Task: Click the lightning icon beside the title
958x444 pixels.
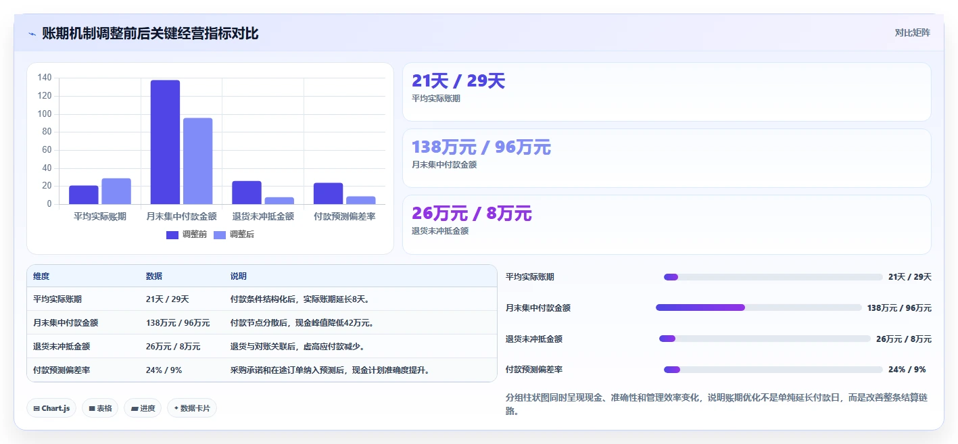Action: coord(32,34)
